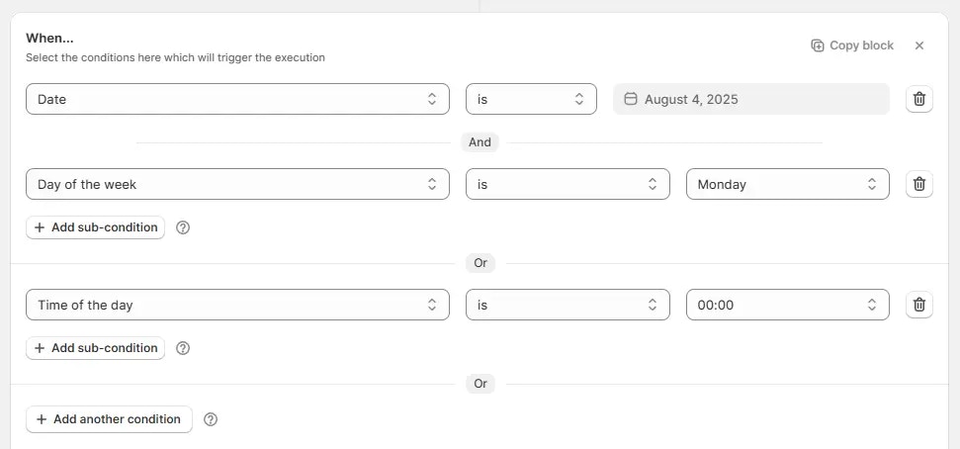Close the When block with X
Screen dimensions: 960x449
click(919, 45)
